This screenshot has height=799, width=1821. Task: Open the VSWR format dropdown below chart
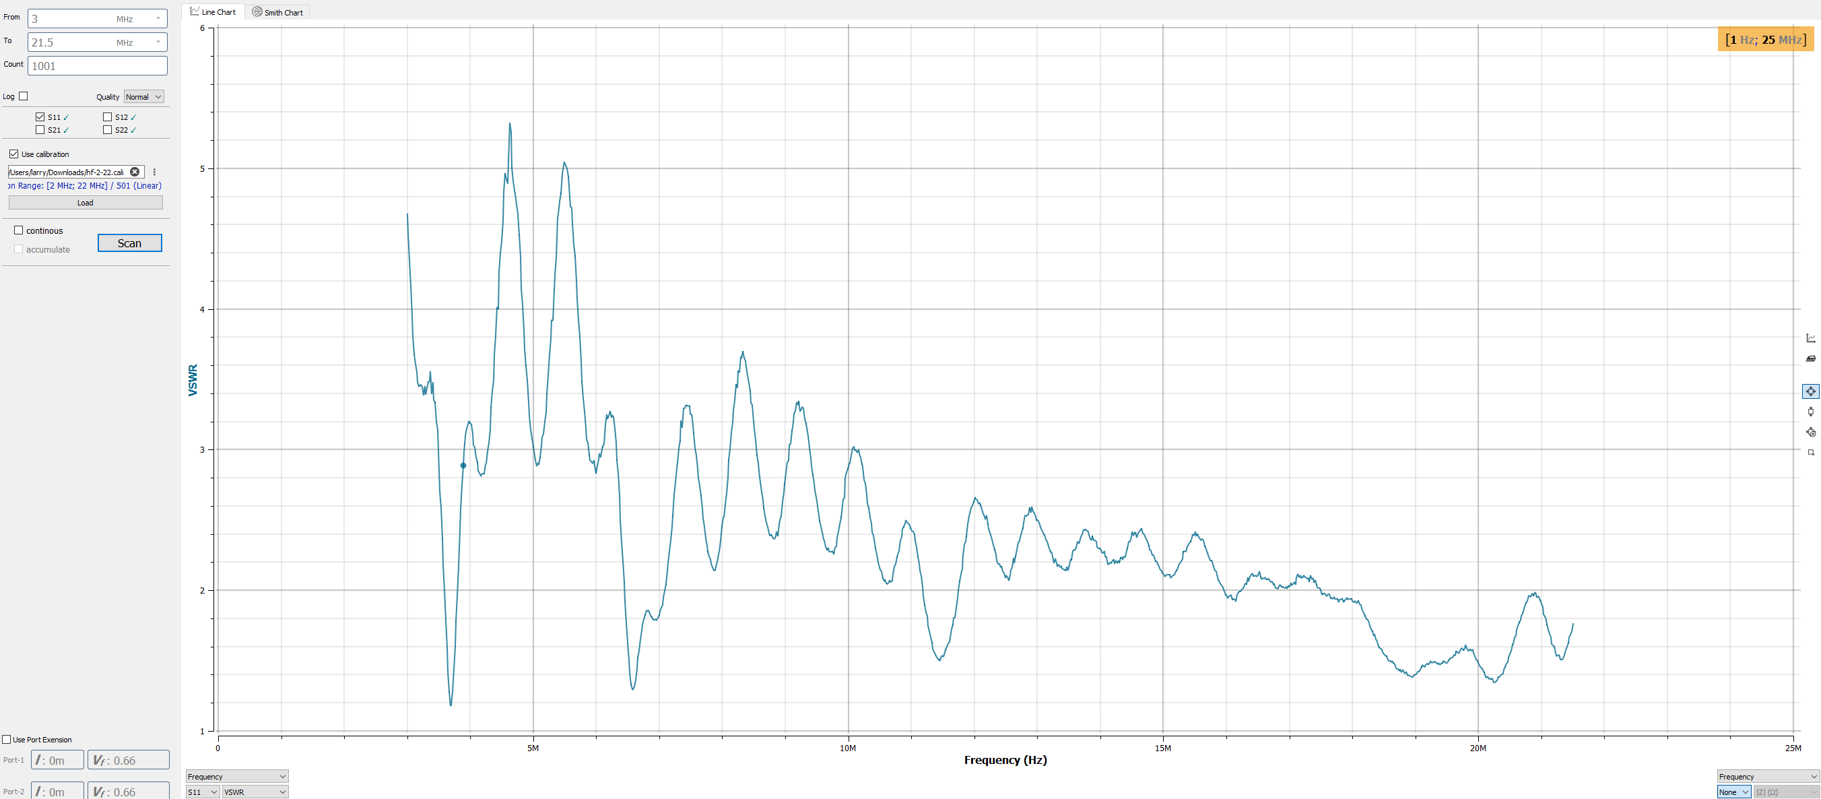pos(255,792)
